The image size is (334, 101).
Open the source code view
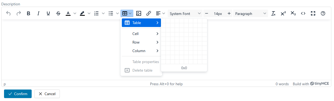303,13
